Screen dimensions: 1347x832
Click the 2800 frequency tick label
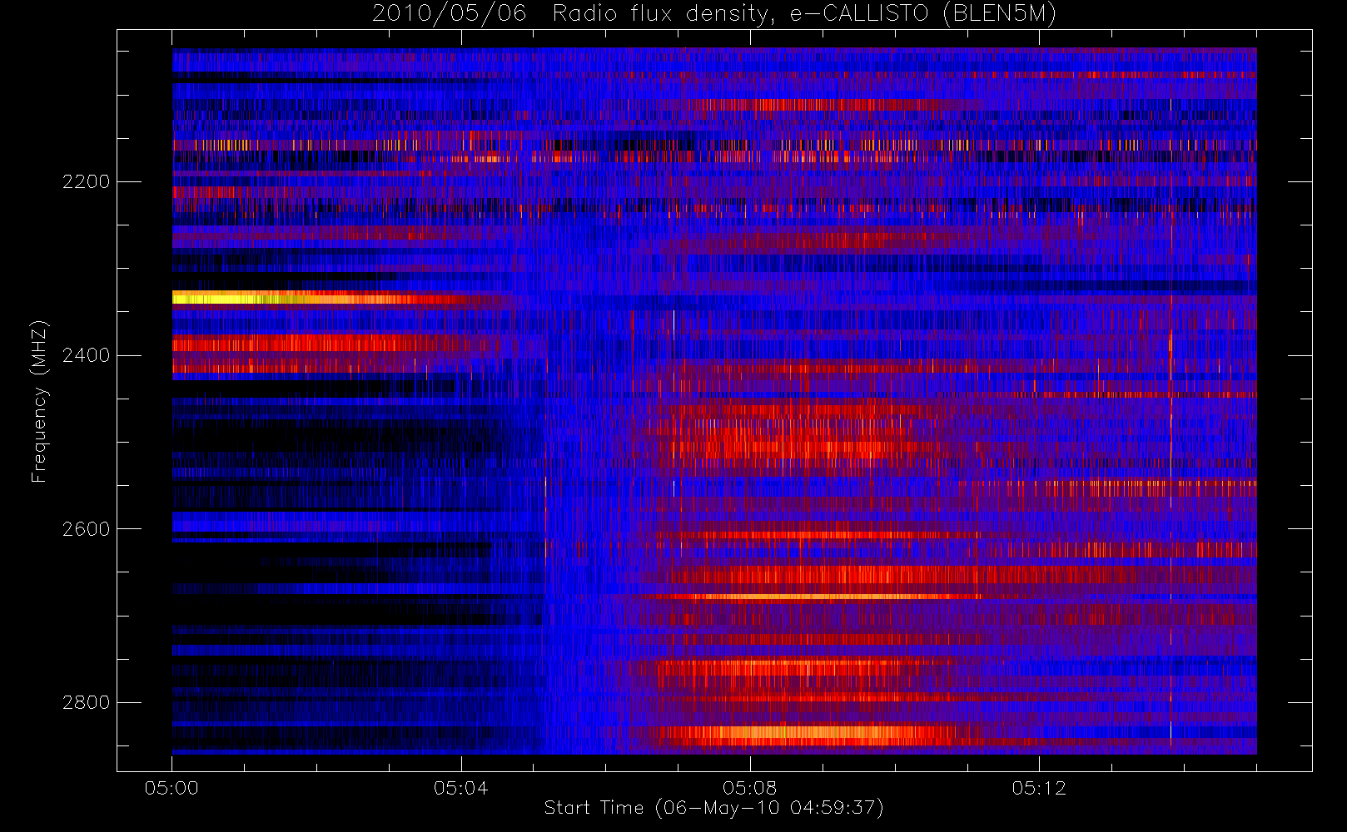[x=86, y=702]
